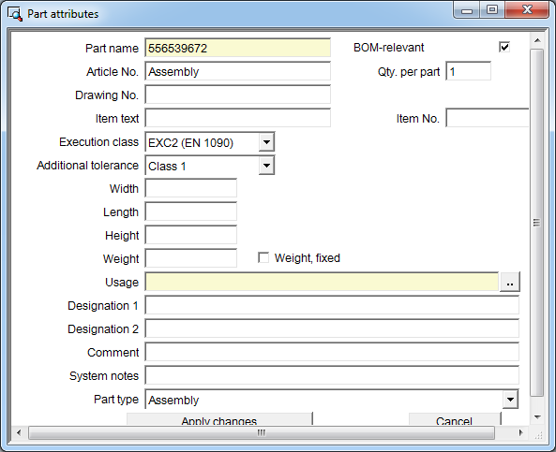This screenshot has height=452, width=556.
Task: Expand the Part type dropdown
Action: (x=510, y=400)
